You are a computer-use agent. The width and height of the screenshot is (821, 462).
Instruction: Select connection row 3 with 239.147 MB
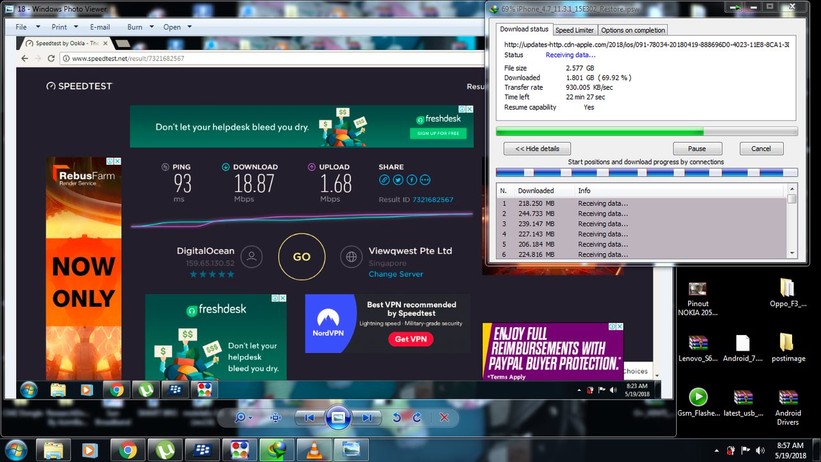click(641, 224)
